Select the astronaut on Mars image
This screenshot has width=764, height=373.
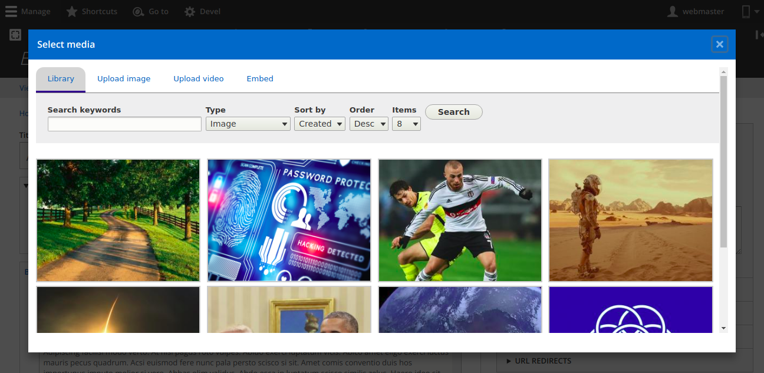pyautogui.click(x=631, y=220)
